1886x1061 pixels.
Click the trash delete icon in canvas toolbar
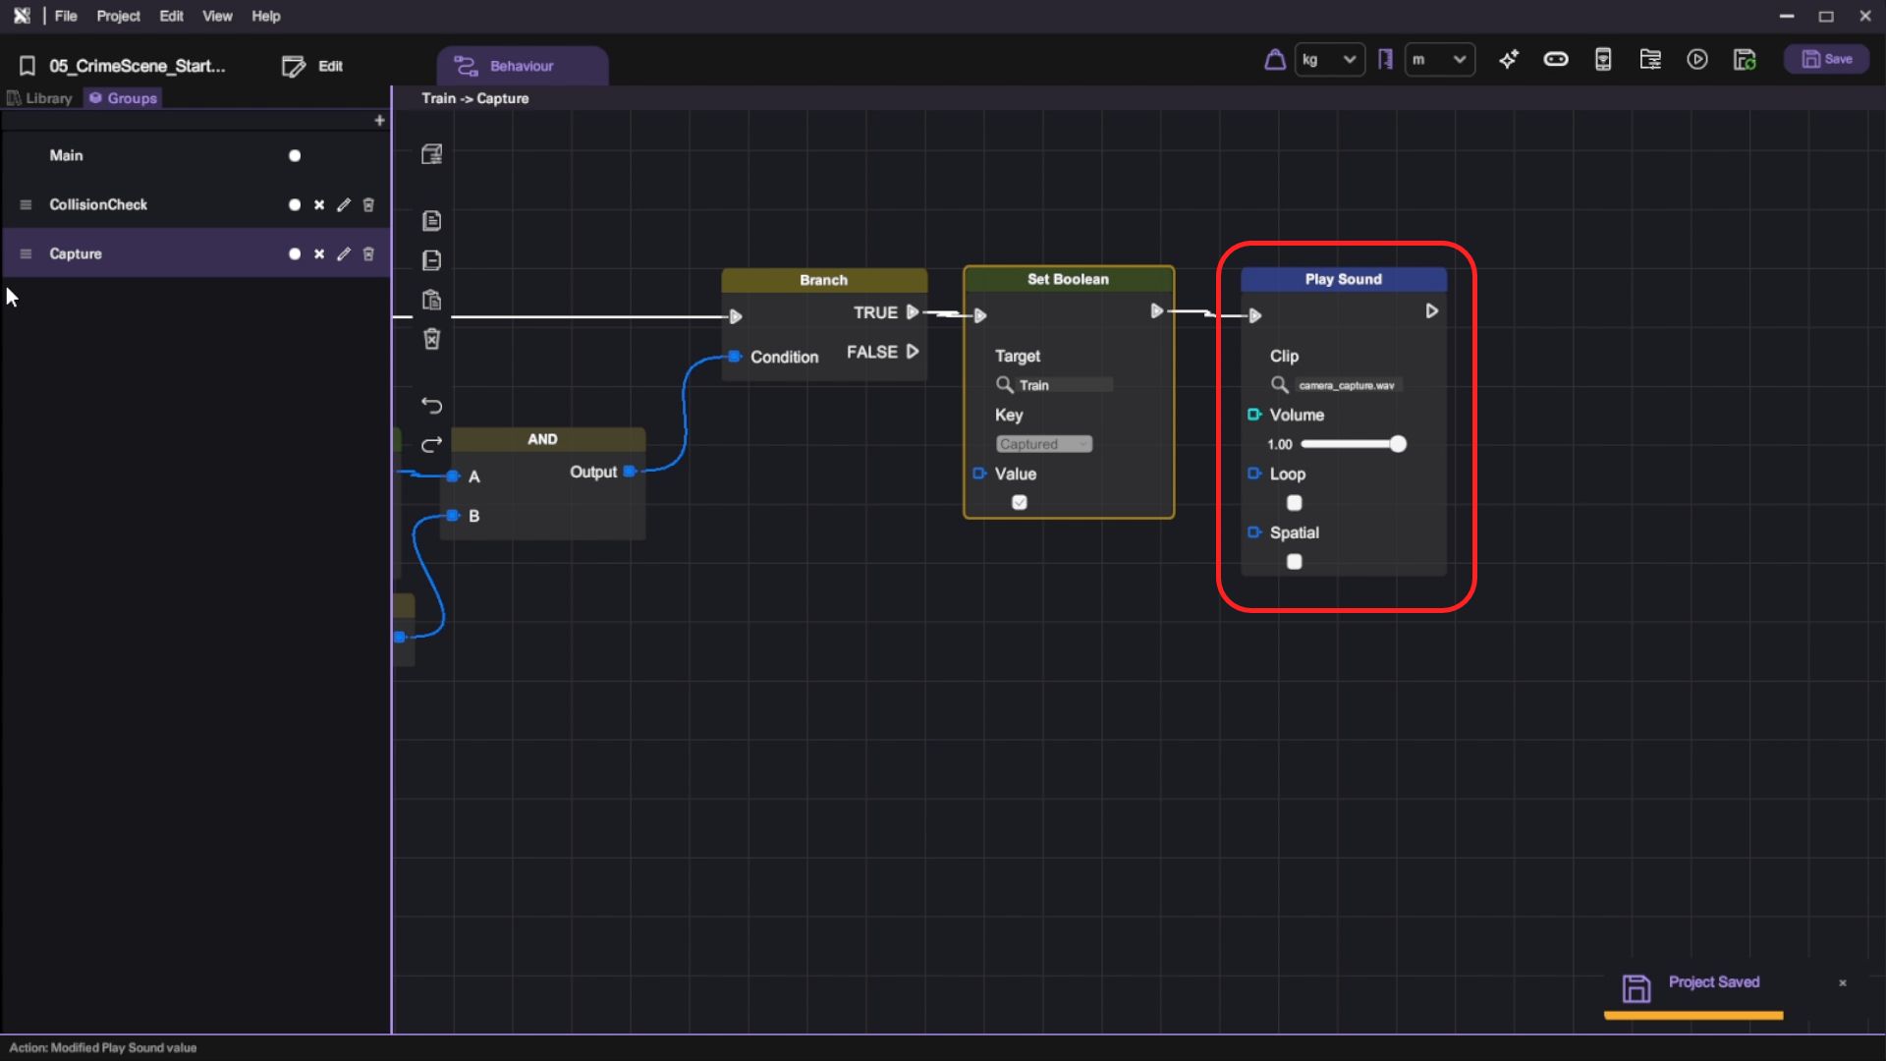coord(431,339)
